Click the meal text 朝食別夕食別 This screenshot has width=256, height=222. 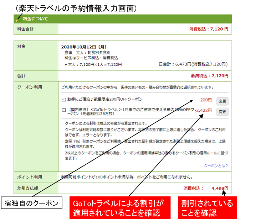pyautogui.click(x=99, y=53)
